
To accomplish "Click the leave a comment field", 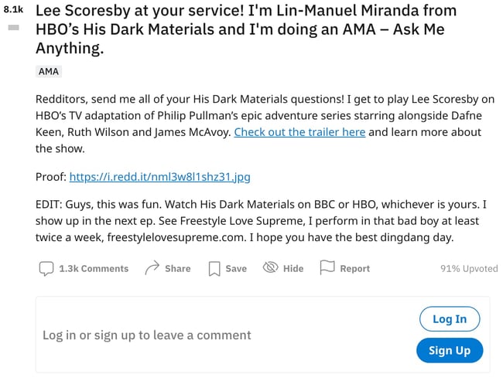I will tap(147, 335).
